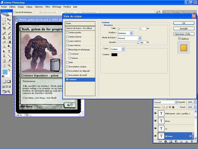
Task: Delete layer using the trash icon
Action: tap(192, 141)
